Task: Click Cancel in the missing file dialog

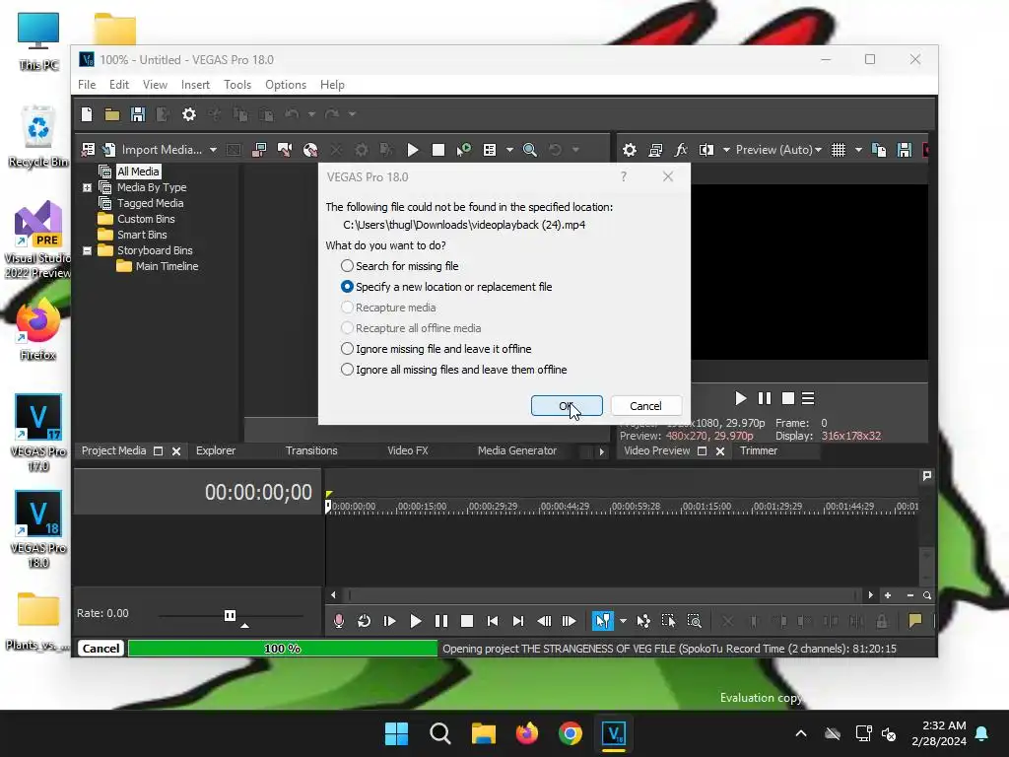Action: (x=645, y=406)
